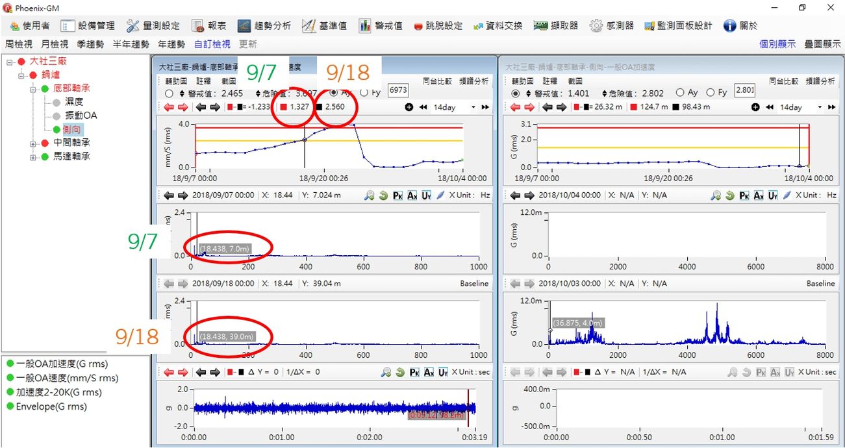Image resolution: width=845 pixels, height=448 pixels.
Task: Open 趨勢分析 trend analysis in top toolbar
Action: pos(264,26)
